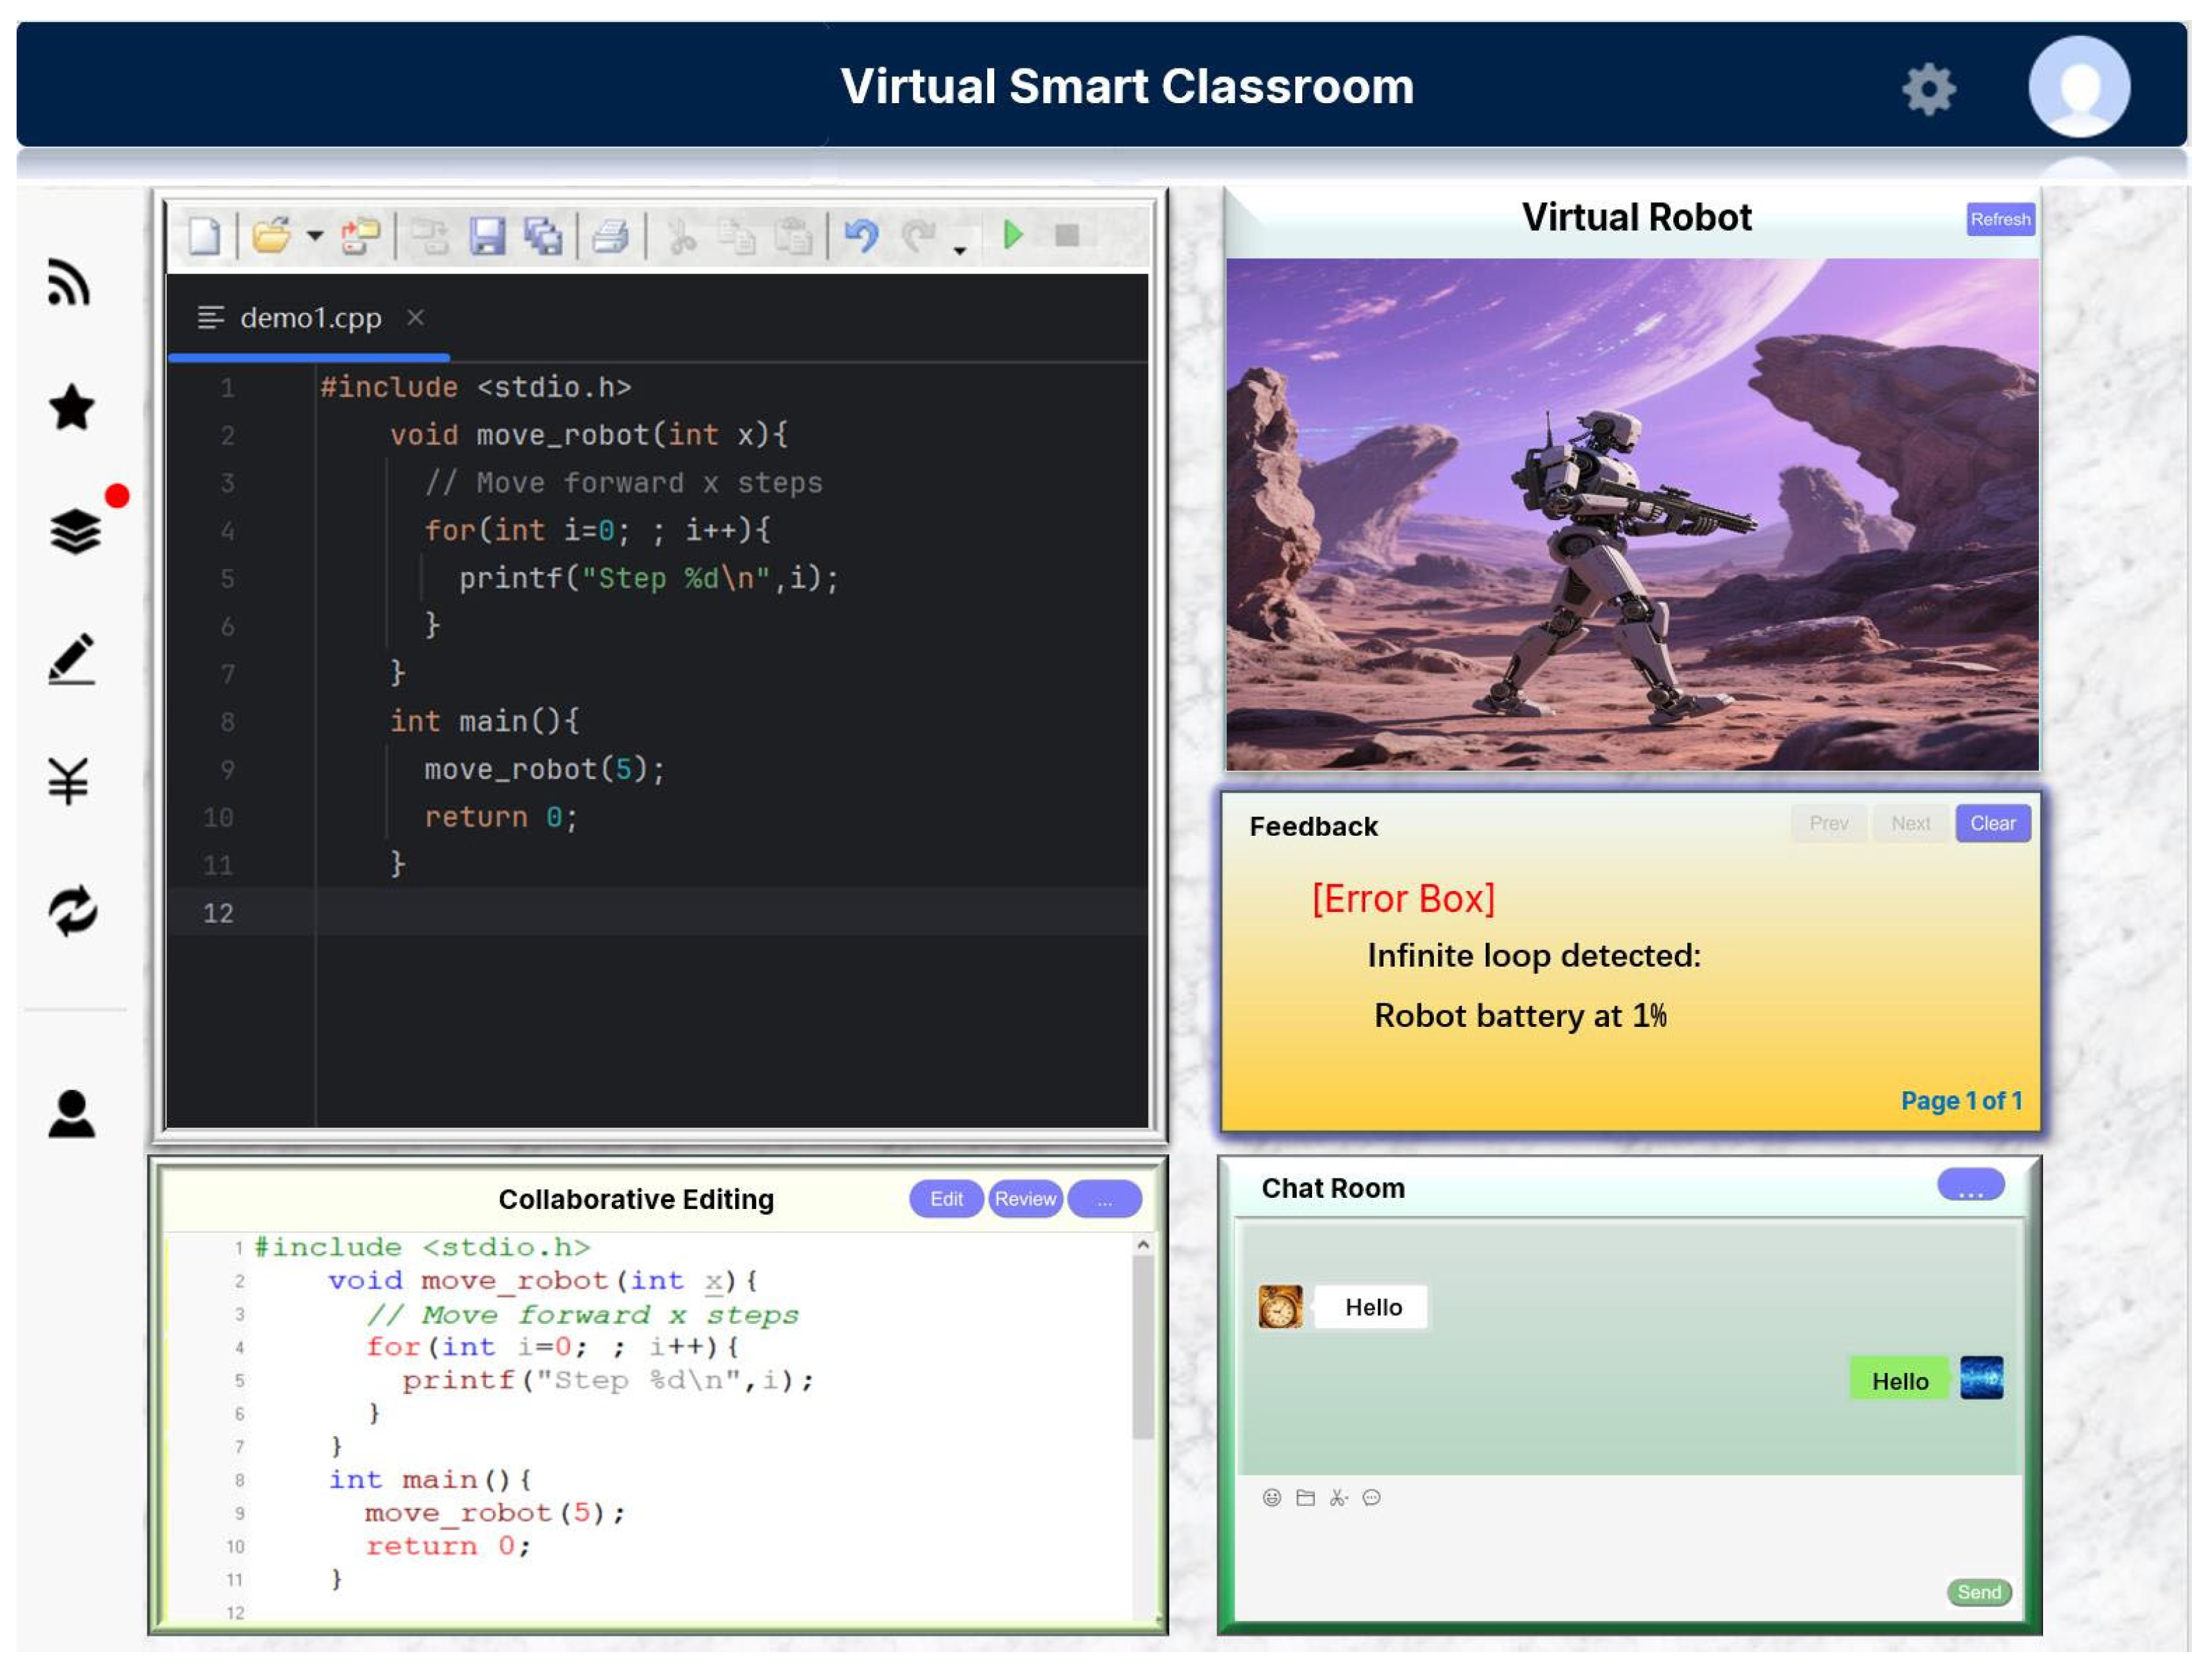The width and height of the screenshot is (2212, 1677).
Task: Create a new blank file
Action: (204, 236)
